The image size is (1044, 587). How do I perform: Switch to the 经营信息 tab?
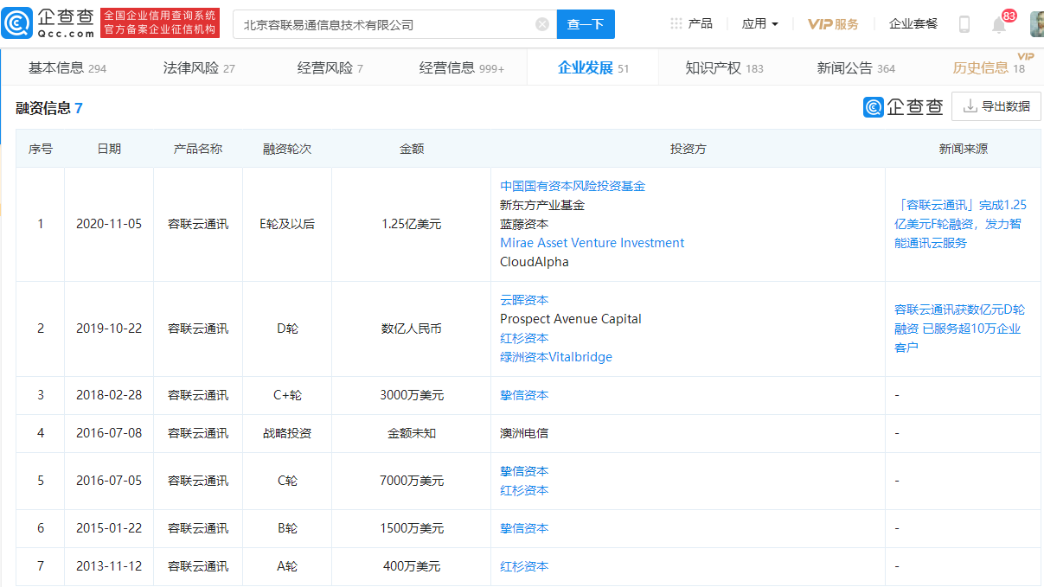click(462, 67)
